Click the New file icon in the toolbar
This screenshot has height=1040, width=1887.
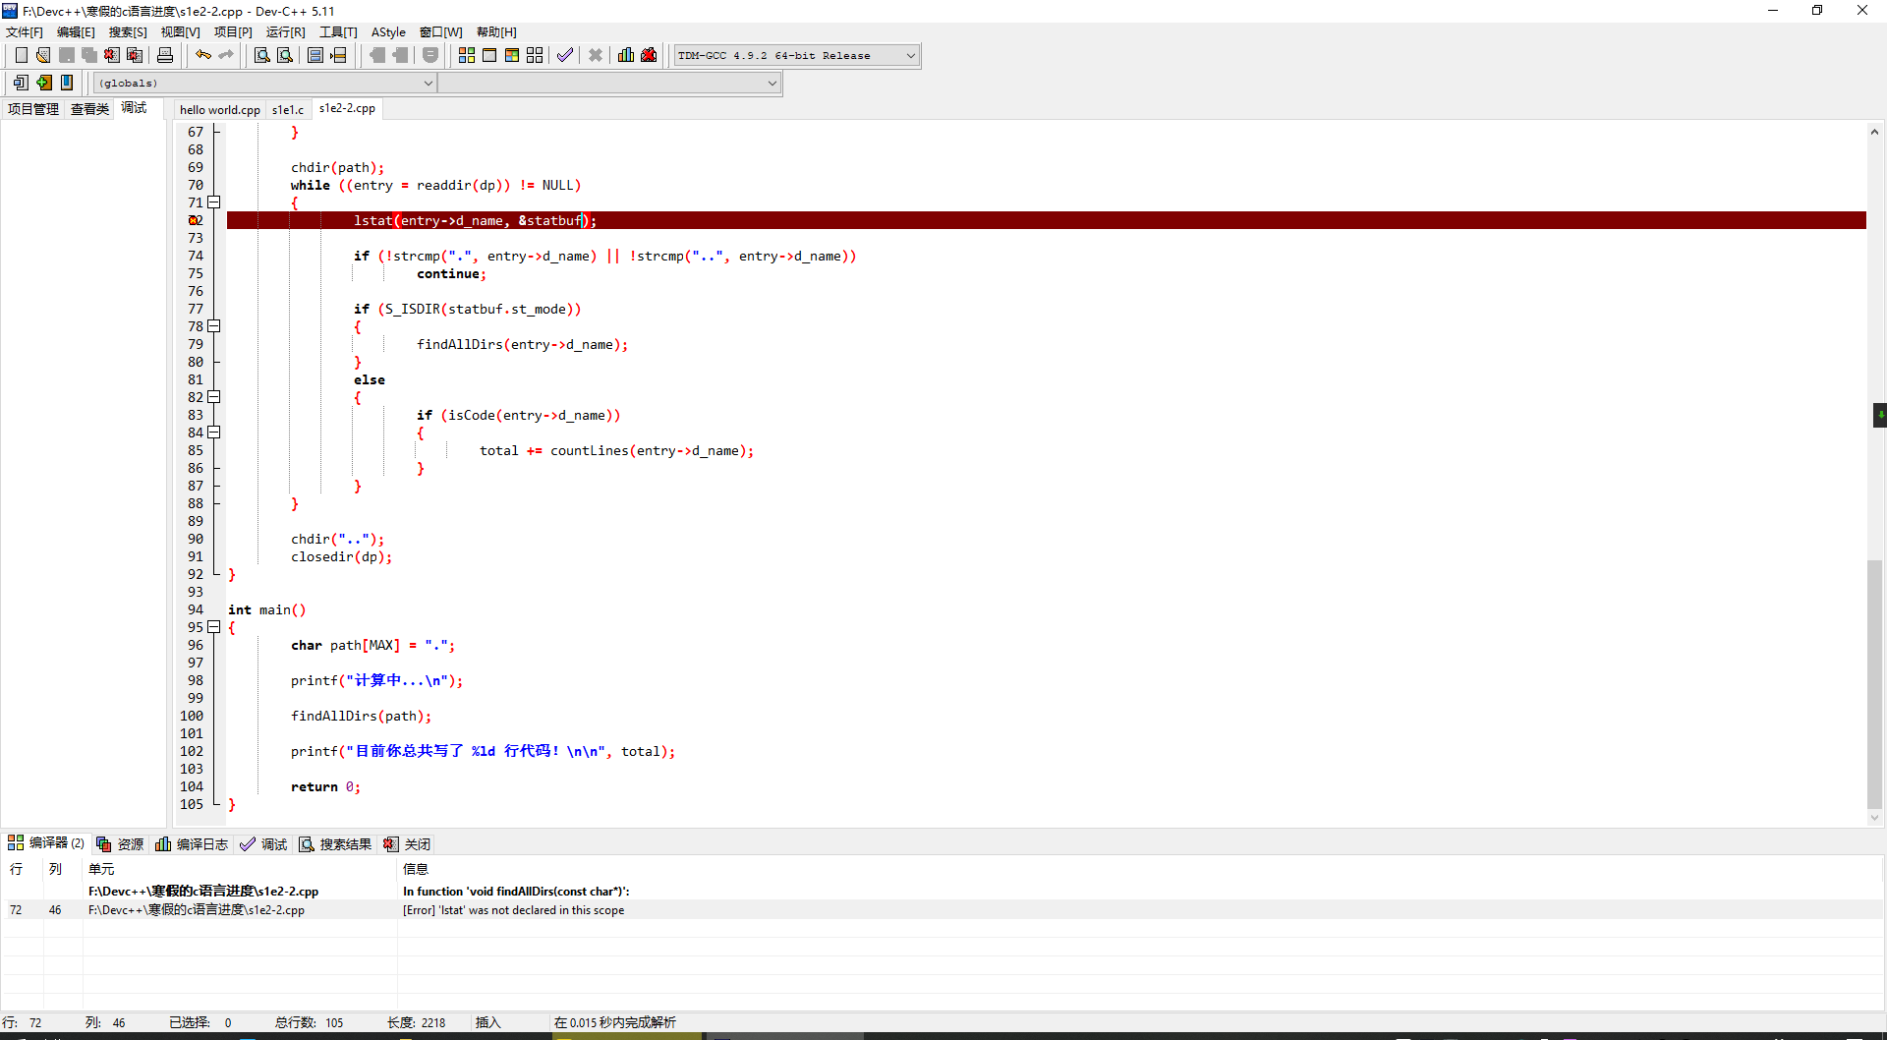(21, 55)
